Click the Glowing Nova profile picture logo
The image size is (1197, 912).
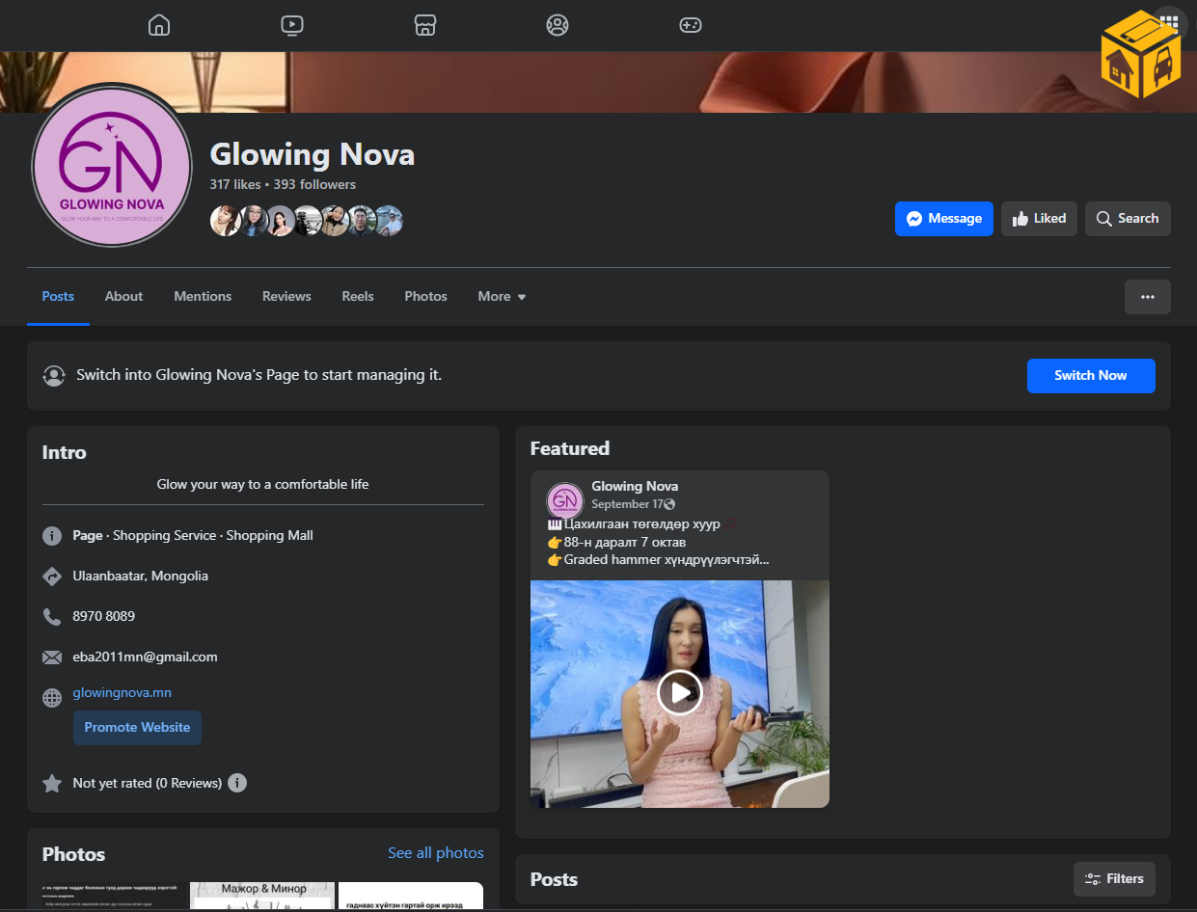tap(112, 166)
